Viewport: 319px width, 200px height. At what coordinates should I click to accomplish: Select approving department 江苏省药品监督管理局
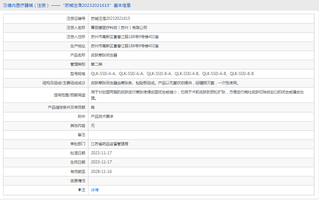[109, 144]
